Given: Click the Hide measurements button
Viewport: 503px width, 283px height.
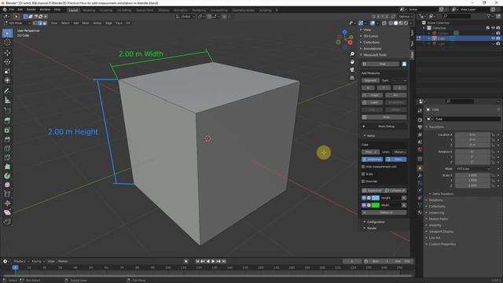Looking at the screenshot, I should (380, 64).
